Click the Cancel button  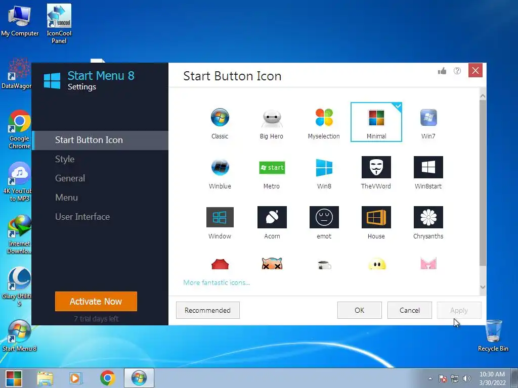pos(410,310)
